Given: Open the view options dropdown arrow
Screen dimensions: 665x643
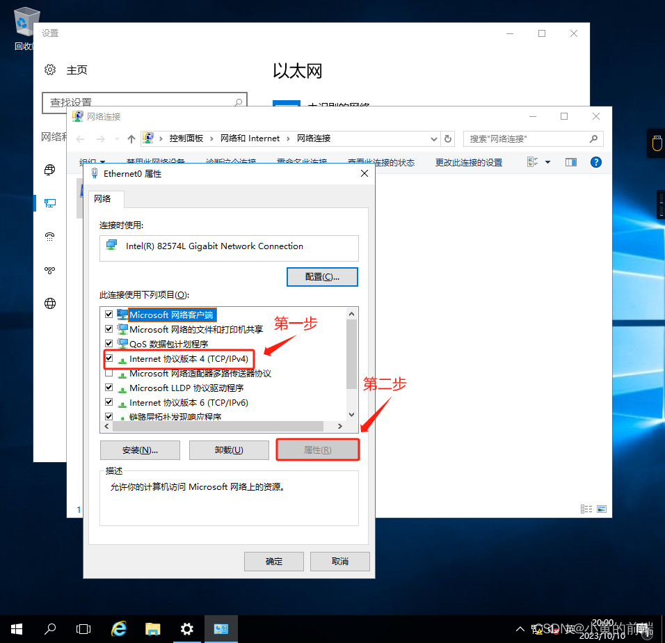Looking at the screenshot, I should [547, 162].
